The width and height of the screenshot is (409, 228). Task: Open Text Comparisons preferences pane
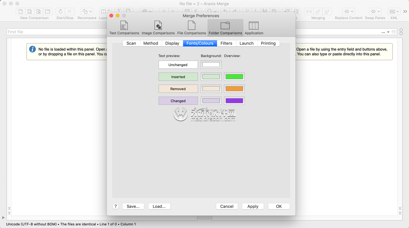click(x=124, y=28)
